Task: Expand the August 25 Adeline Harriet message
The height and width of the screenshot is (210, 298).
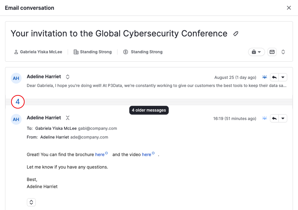Action: (68, 77)
